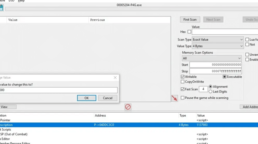Click the Previous column header

coord(98,20)
